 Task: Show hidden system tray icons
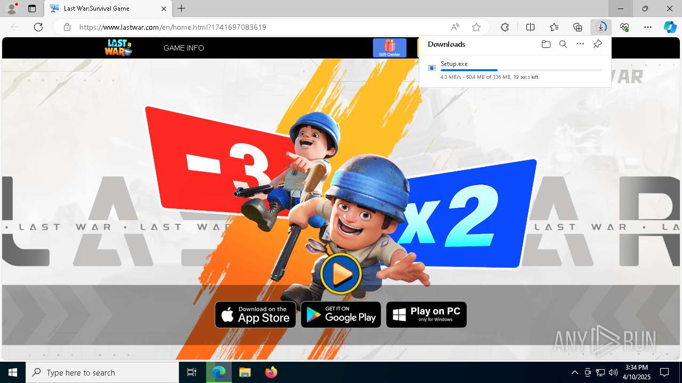pos(574,372)
